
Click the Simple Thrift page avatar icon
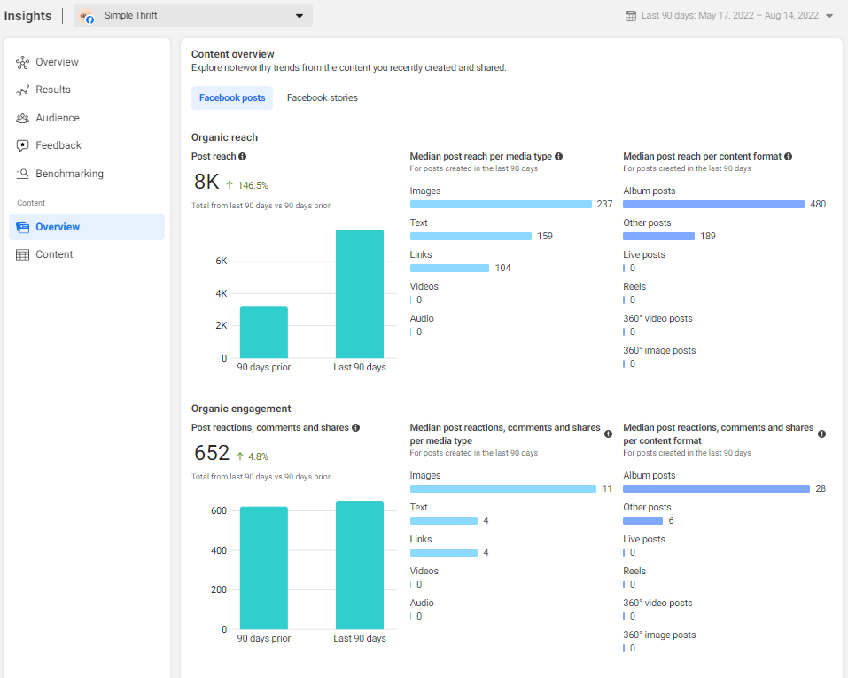(x=87, y=16)
